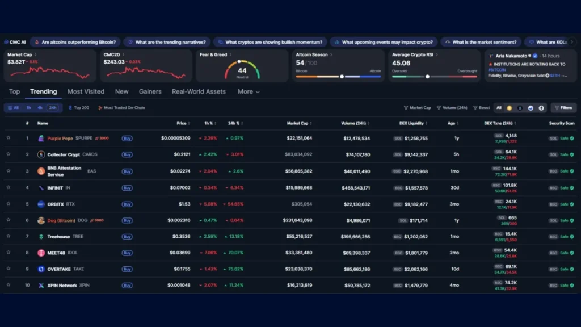
Task: Open CMC20 index chart card
Action: pyautogui.click(x=146, y=66)
